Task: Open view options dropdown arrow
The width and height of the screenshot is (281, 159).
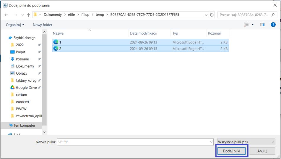Action: click(x=253, y=25)
